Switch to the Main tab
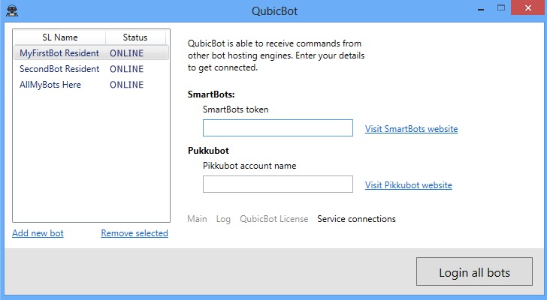Screen dimensions: 547x300 coord(197,219)
